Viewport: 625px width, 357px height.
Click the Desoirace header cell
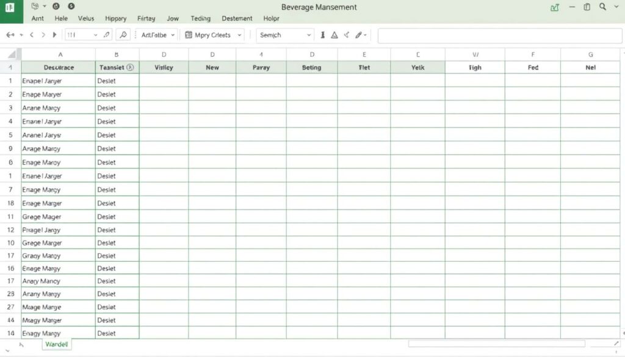59,67
